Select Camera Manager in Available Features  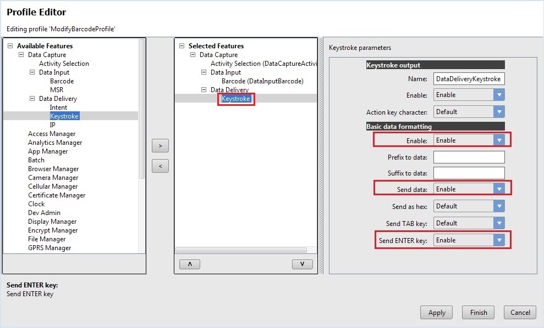coord(53,178)
